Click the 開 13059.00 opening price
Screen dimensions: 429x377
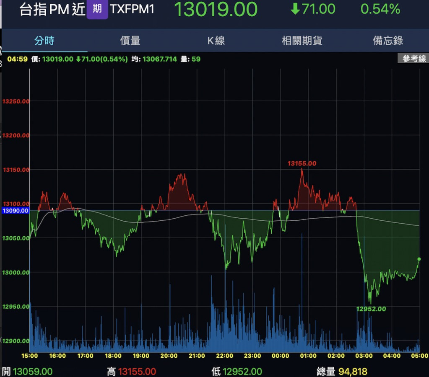[27, 372]
